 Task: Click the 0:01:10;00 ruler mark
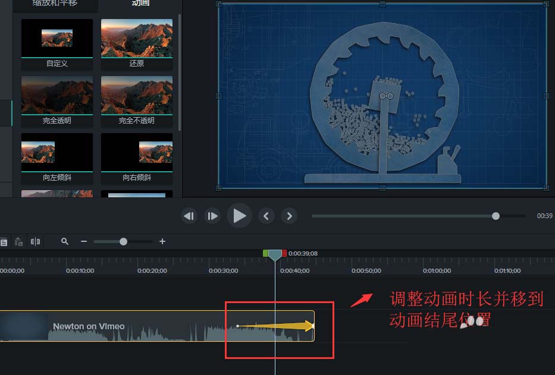coord(507,270)
